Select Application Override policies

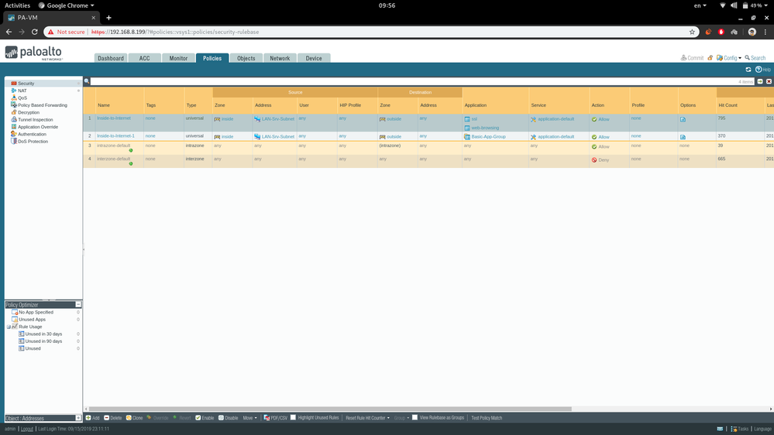(x=37, y=127)
